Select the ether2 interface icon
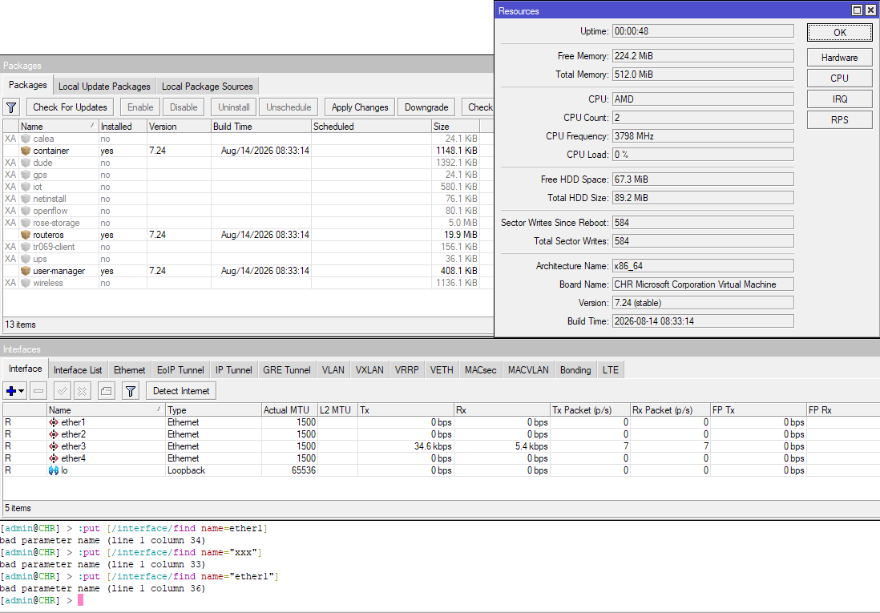 54,434
